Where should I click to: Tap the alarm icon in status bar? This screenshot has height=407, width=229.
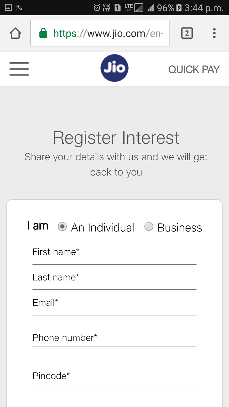tap(97, 8)
